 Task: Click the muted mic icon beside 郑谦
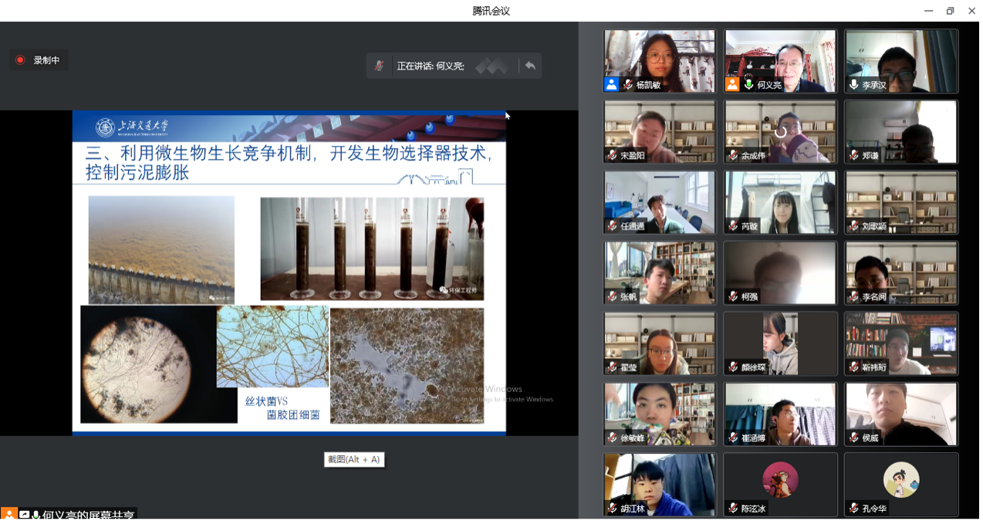(x=853, y=156)
